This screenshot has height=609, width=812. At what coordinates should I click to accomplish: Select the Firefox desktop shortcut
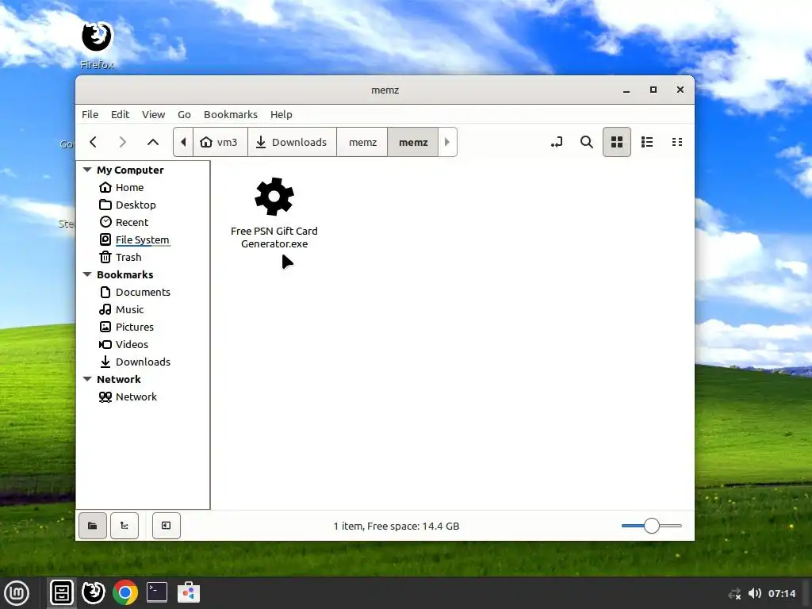click(x=97, y=45)
